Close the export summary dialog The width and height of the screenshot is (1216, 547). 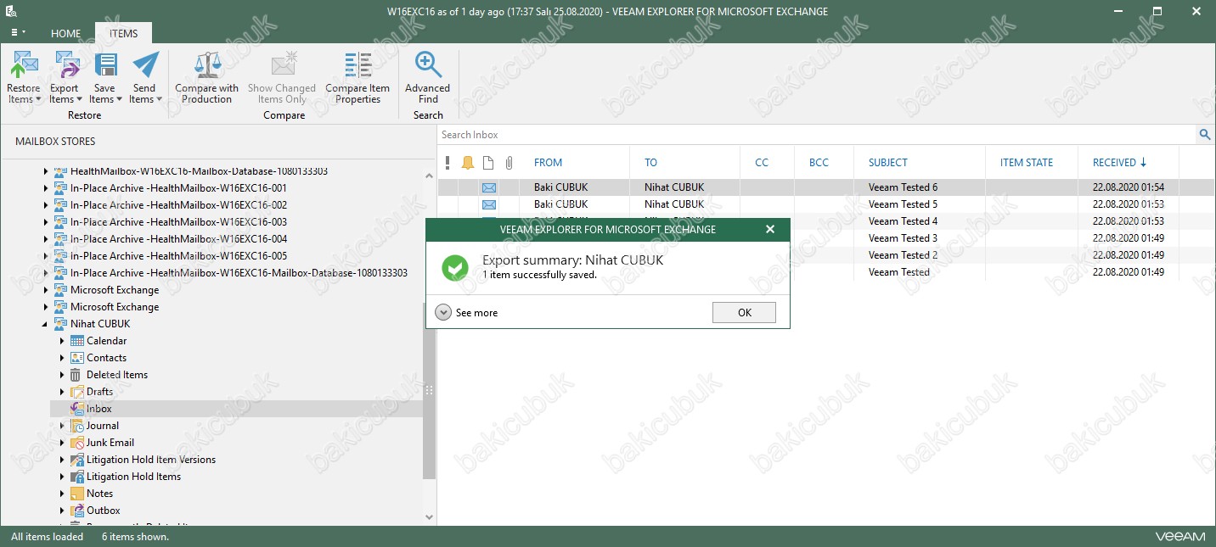(770, 230)
